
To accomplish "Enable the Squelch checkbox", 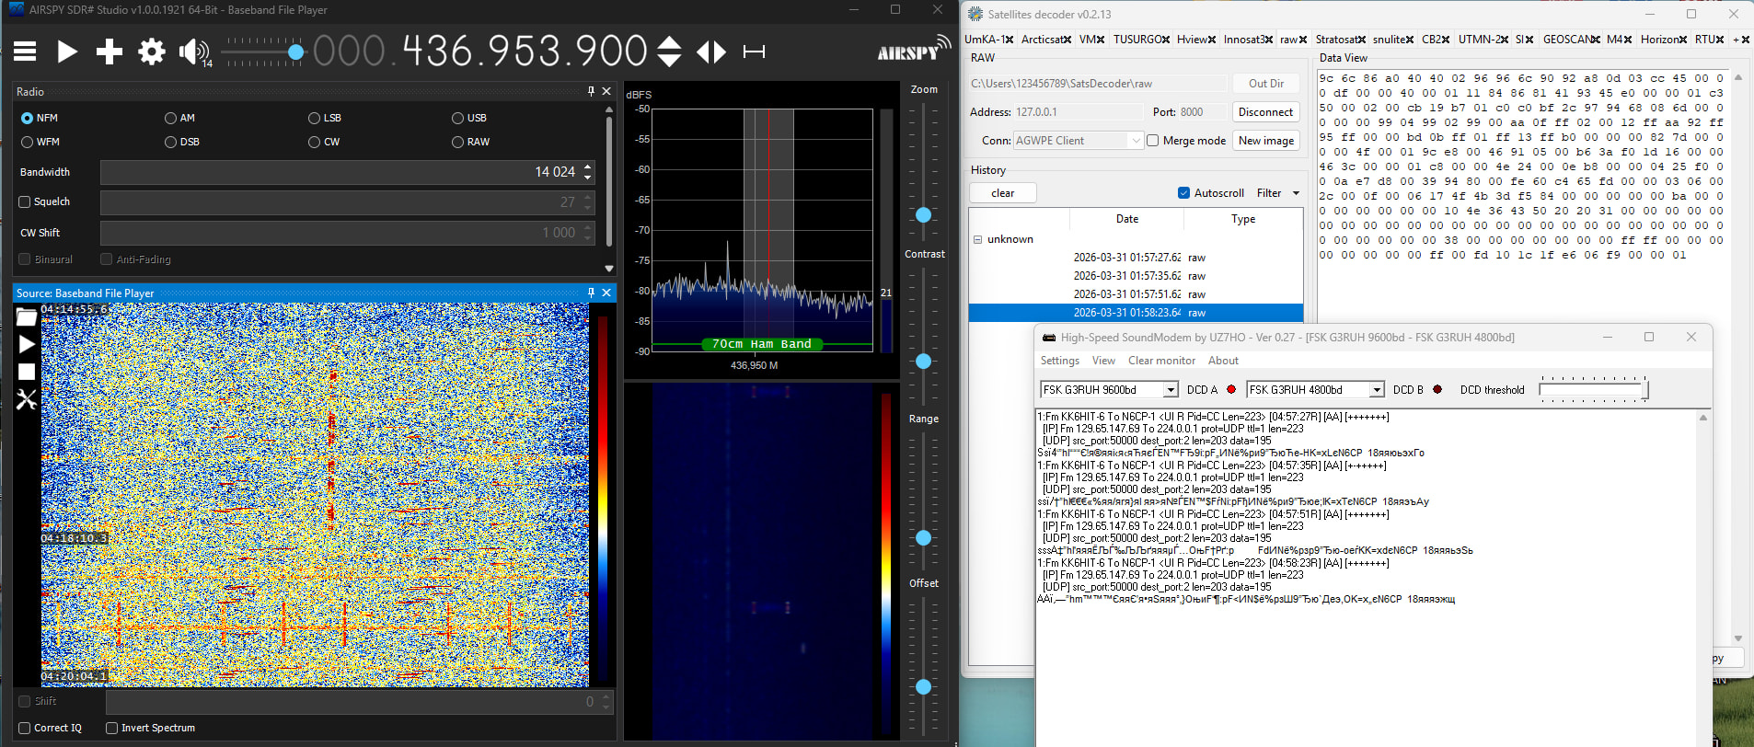I will coord(25,202).
